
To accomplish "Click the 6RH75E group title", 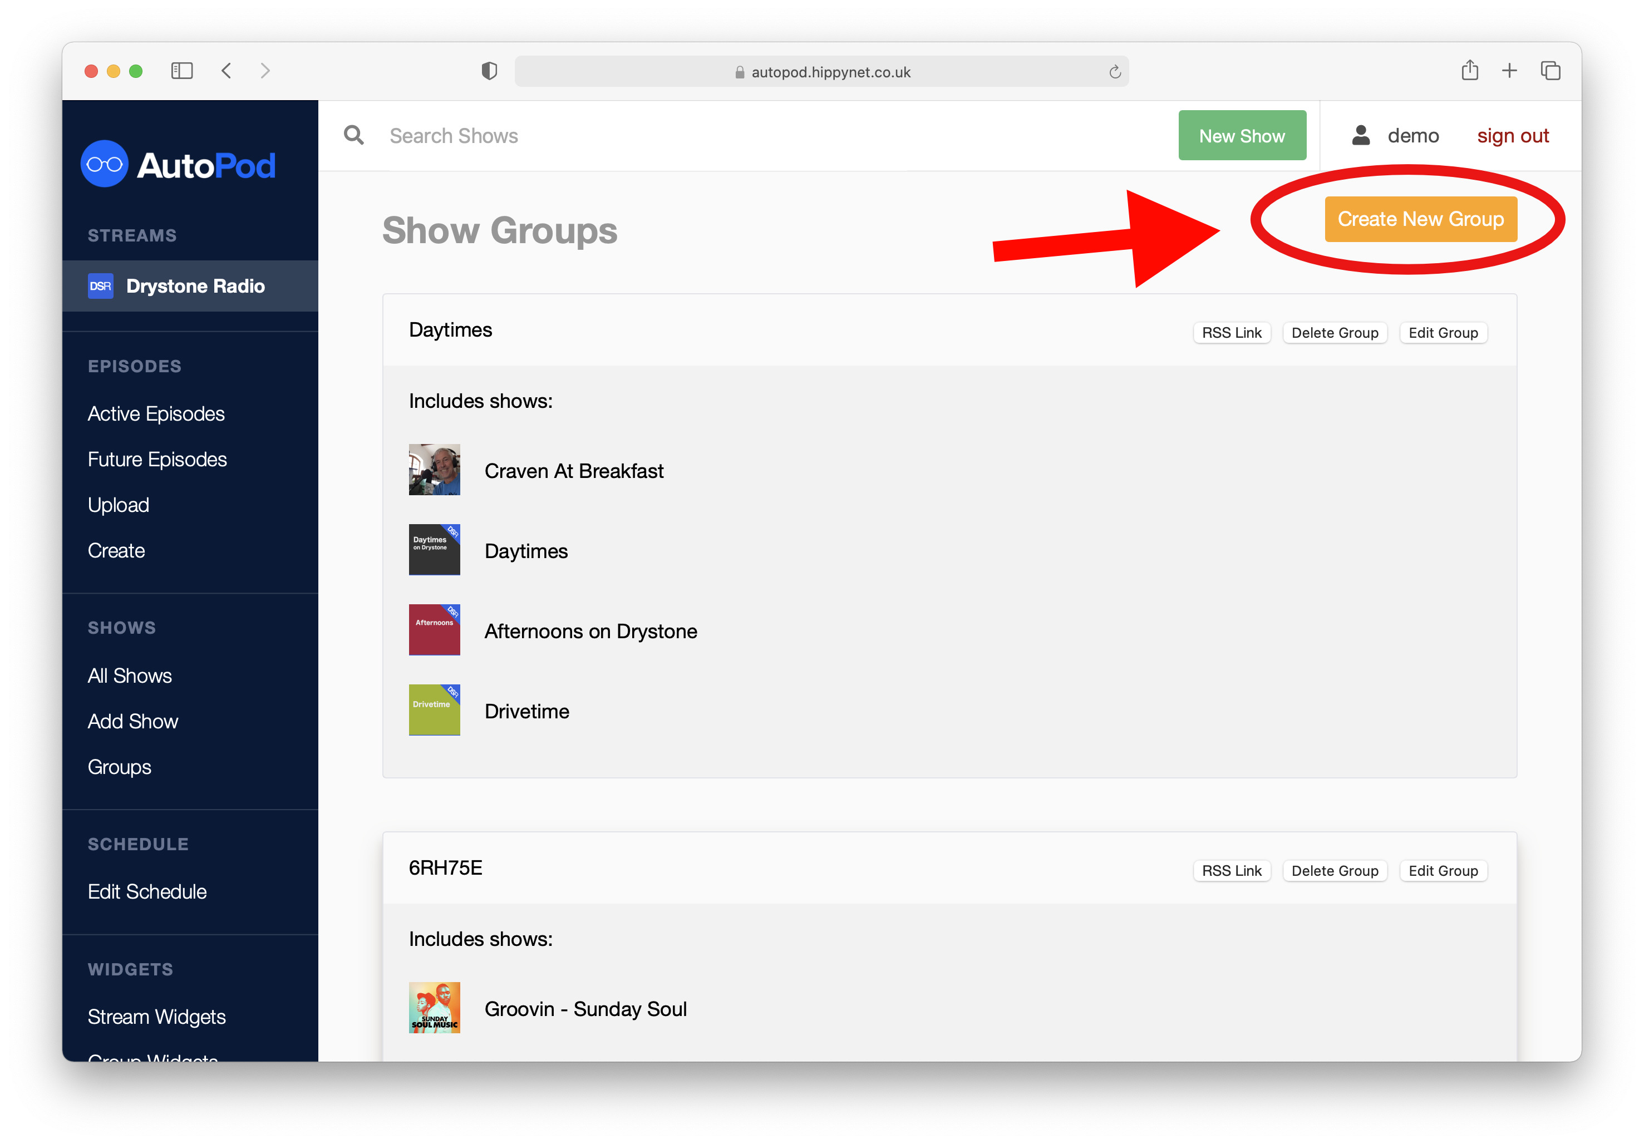I will pos(445,869).
